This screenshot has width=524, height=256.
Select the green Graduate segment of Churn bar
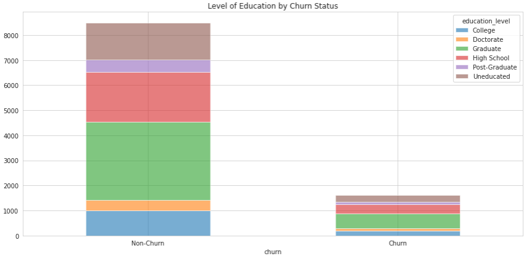397,221
